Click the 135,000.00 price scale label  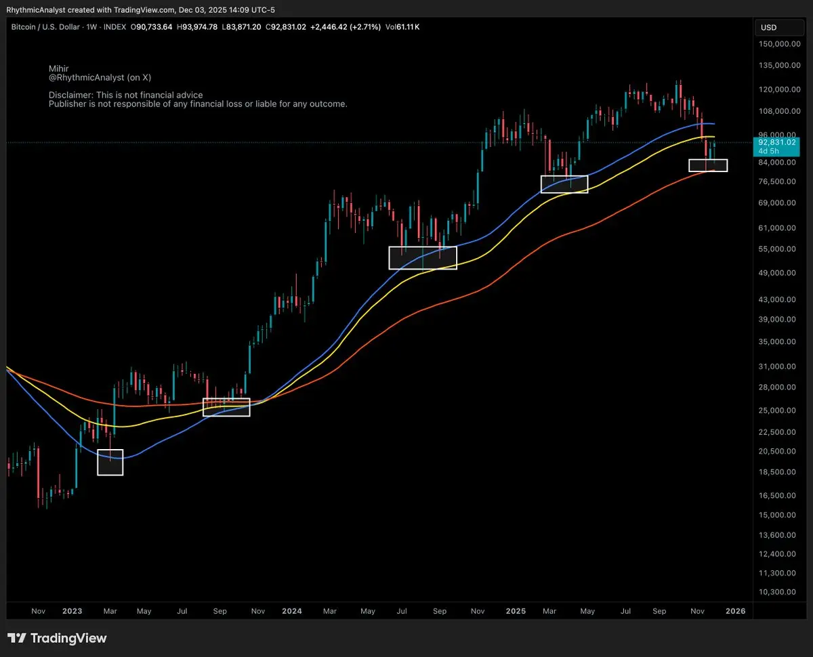778,66
